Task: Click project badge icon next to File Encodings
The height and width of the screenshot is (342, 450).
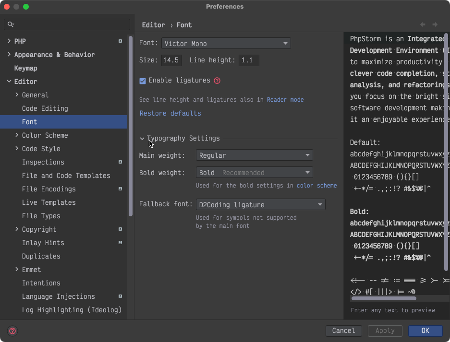Action: point(120,189)
